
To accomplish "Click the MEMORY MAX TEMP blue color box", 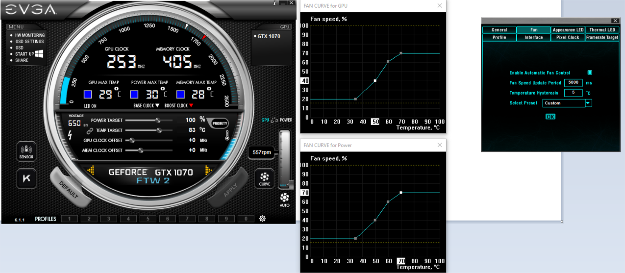I will [x=180, y=94].
